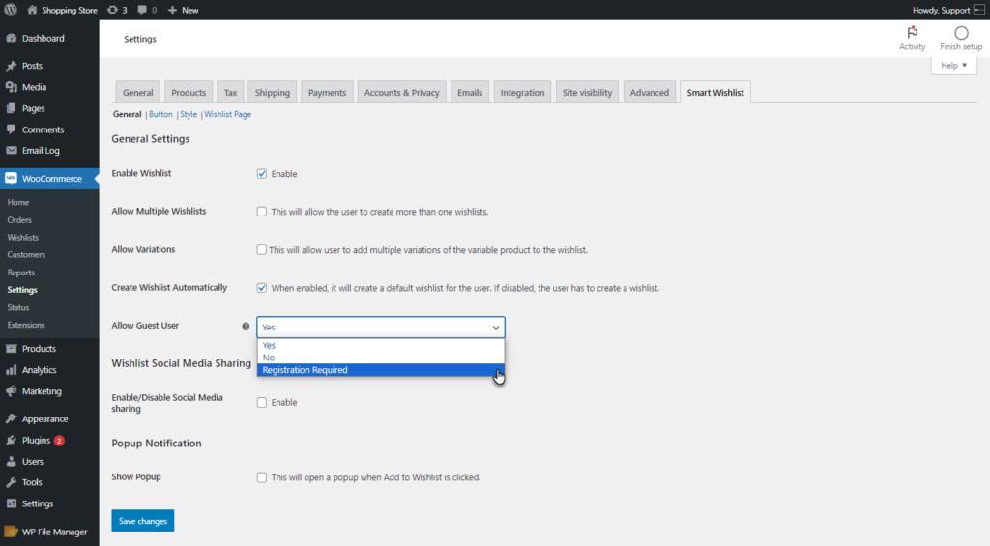The image size is (990, 546).
Task: Open WooCommerce Status submenu
Action: (x=18, y=308)
